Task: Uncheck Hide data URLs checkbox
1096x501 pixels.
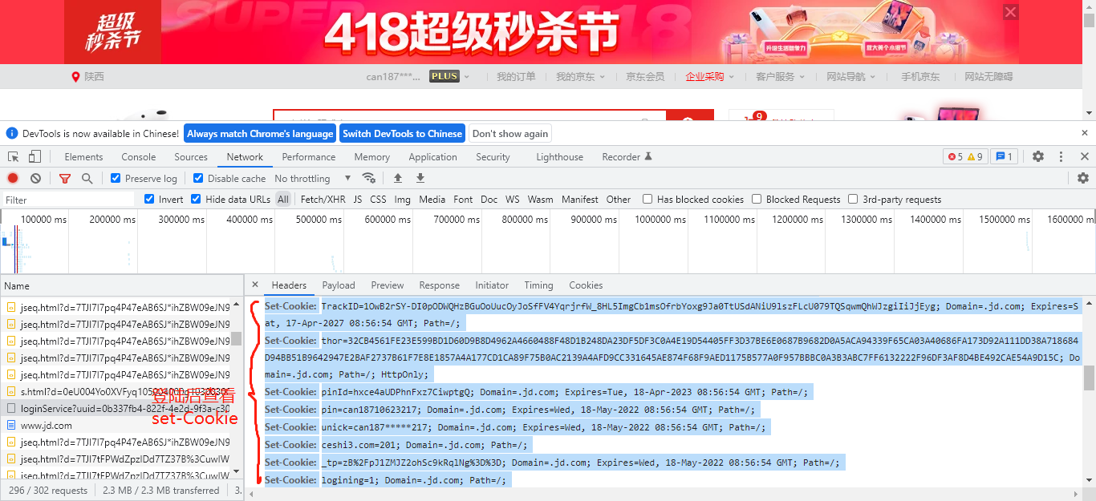Action: pos(196,199)
